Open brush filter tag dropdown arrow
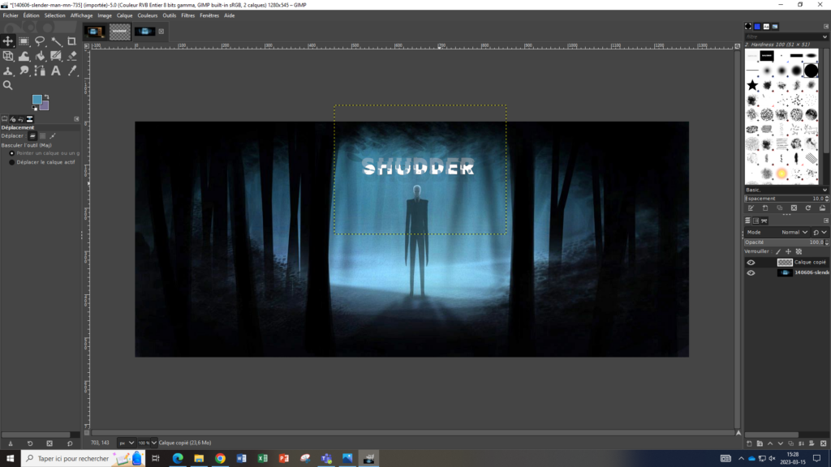The width and height of the screenshot is (831, 467). (x=825, y=37)
